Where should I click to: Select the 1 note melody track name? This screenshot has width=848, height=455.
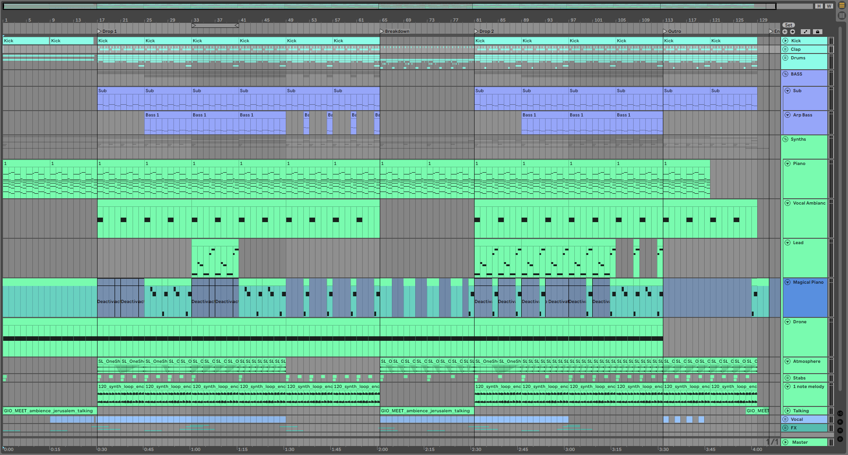(x=808, y=387)
